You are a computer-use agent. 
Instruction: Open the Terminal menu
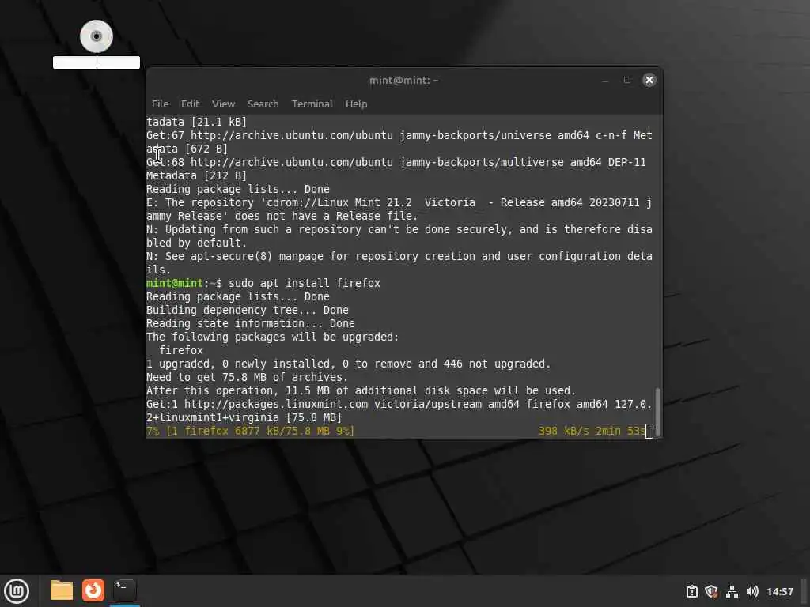(312, 104)
